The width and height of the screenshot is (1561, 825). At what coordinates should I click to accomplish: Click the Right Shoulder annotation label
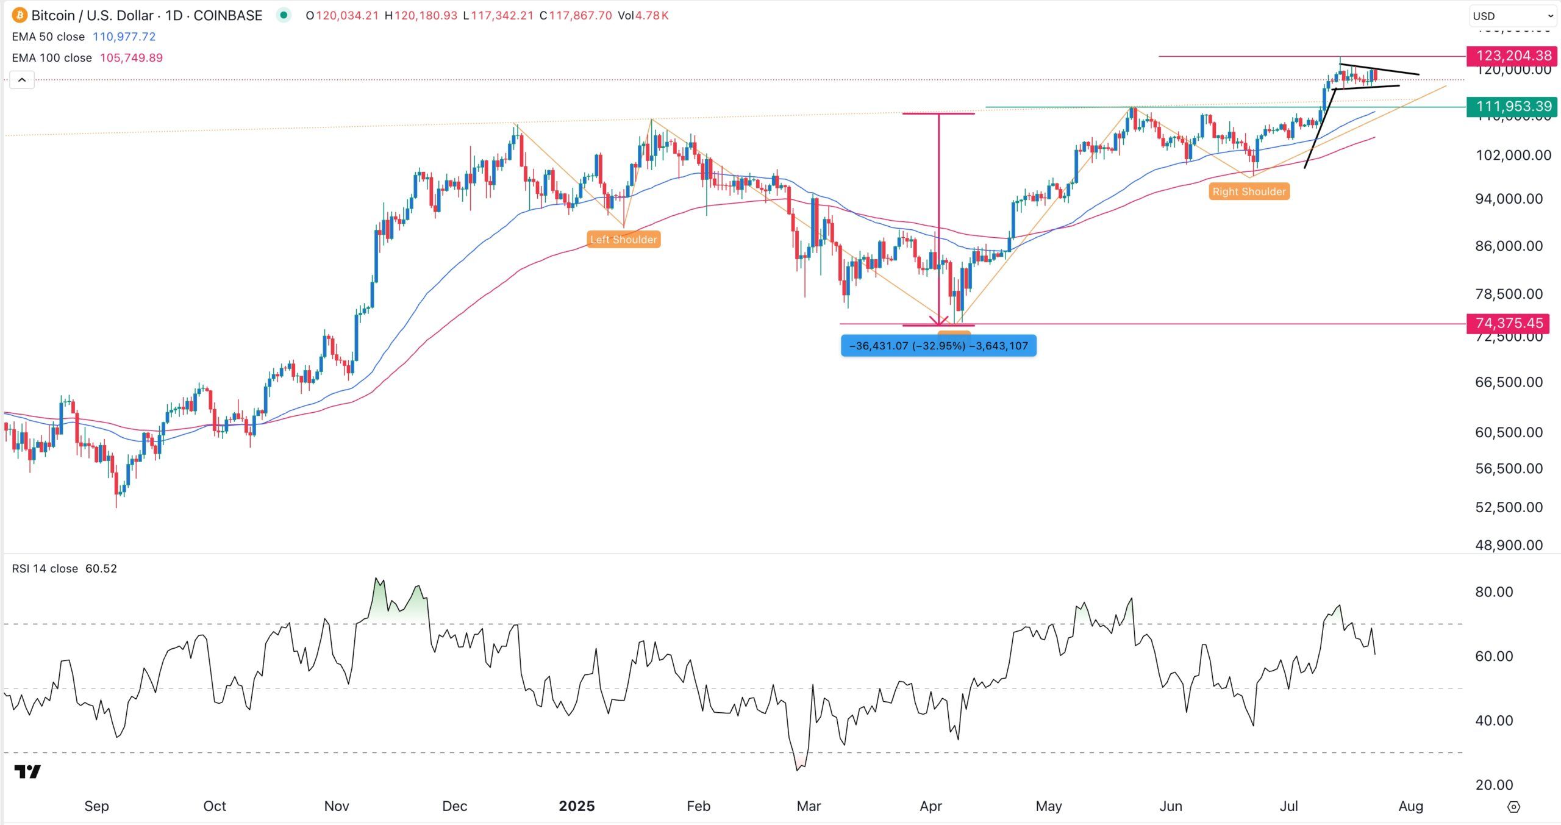(x=1249, y=191)
